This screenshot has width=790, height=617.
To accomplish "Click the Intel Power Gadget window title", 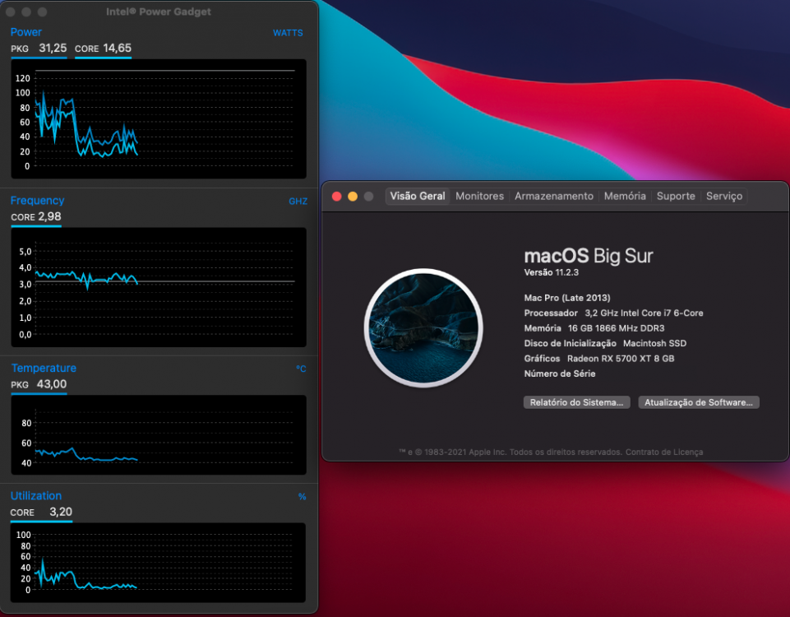I will [x=158, y=12].
